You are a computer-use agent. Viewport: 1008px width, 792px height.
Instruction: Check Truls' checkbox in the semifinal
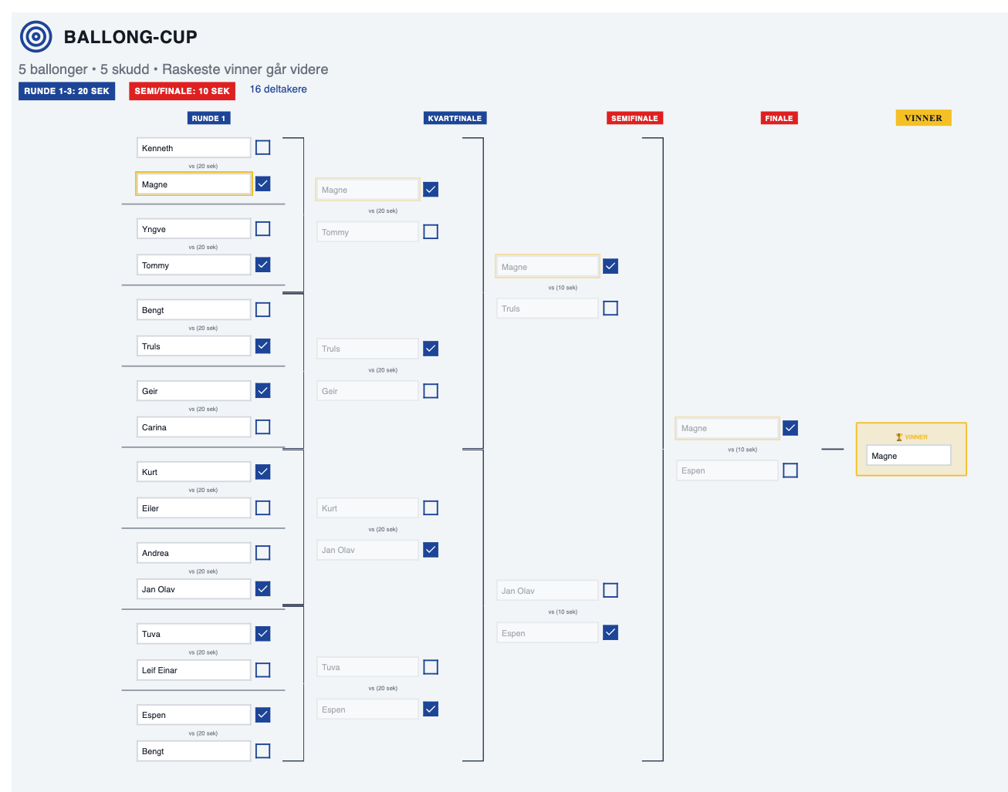[611, 308]
